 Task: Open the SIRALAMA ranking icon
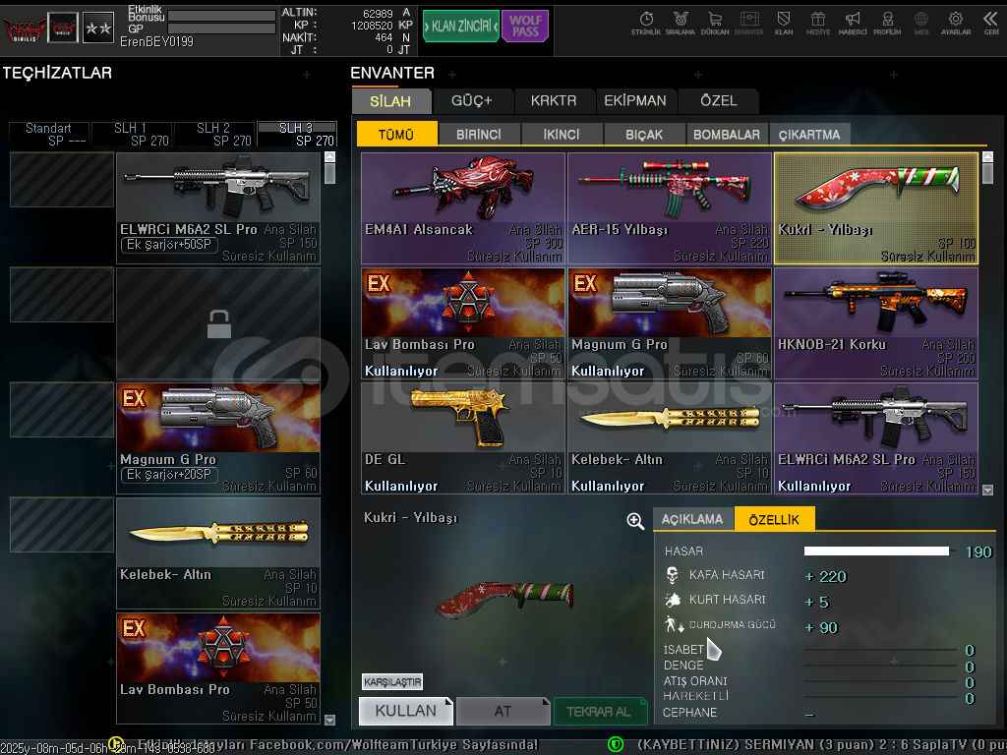pos(681,24)
